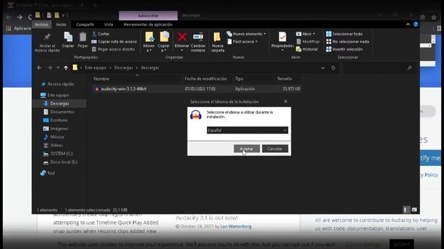This screenshot has width=444, height=249.
Task: Expand address bar history dropdown
Action: (323, 68)
